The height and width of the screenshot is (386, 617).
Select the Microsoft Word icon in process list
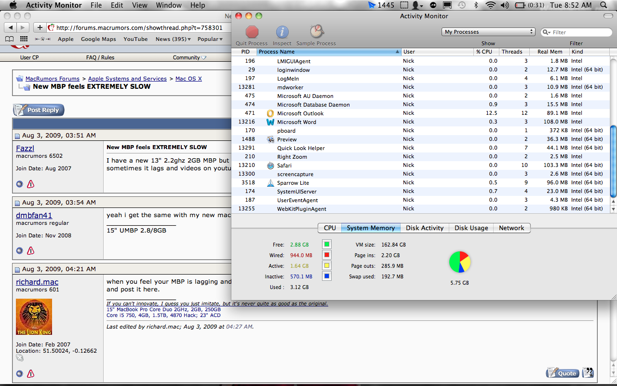click(270, 122)
